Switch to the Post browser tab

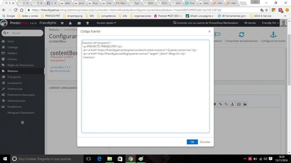pos(190,3)
